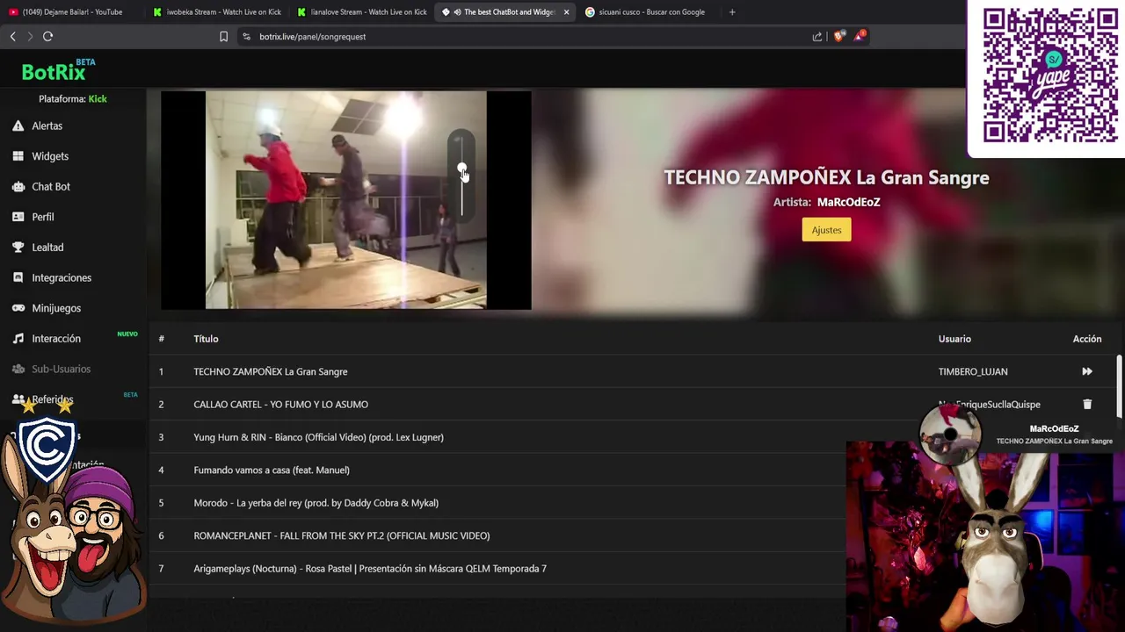Screen dimensions: 1125x632
Task: Click the BotRix logo
Action: (59, 70)
